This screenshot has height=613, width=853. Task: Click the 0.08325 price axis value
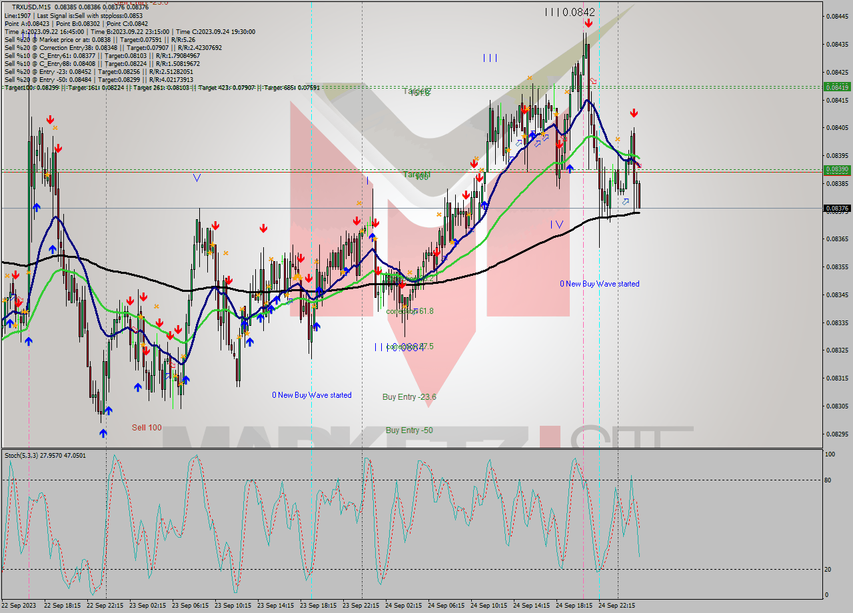tap(837, 350)
